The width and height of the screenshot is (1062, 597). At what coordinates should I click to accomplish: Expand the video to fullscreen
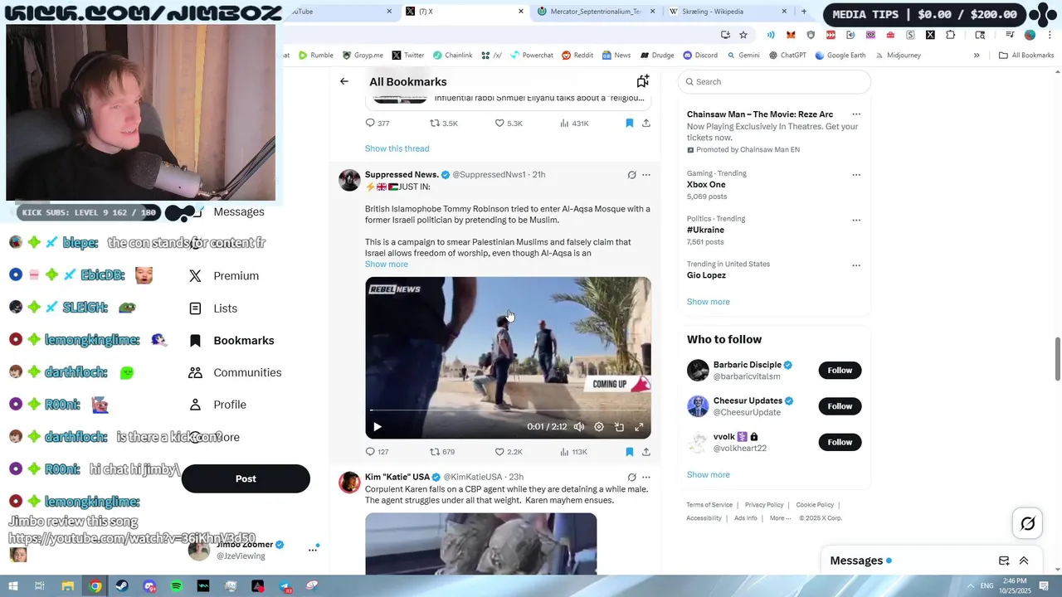point(639,427)
